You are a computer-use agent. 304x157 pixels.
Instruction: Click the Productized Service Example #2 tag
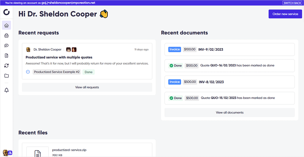[57, 72]
